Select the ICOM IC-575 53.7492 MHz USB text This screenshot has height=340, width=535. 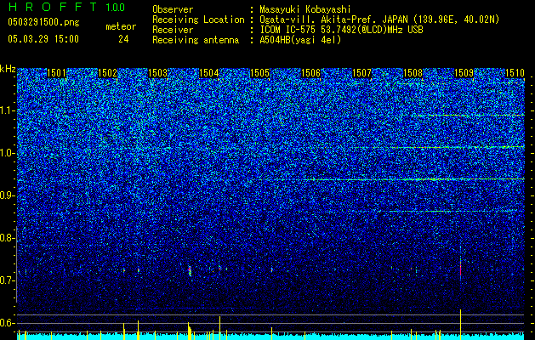pos(341,30)
